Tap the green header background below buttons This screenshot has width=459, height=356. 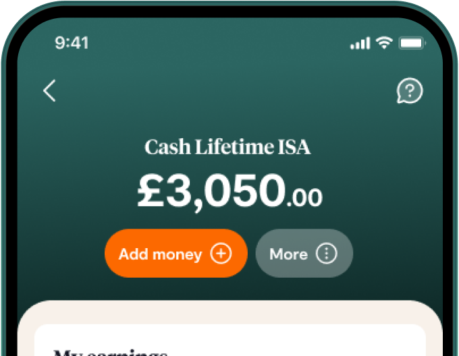coord(230,289)
